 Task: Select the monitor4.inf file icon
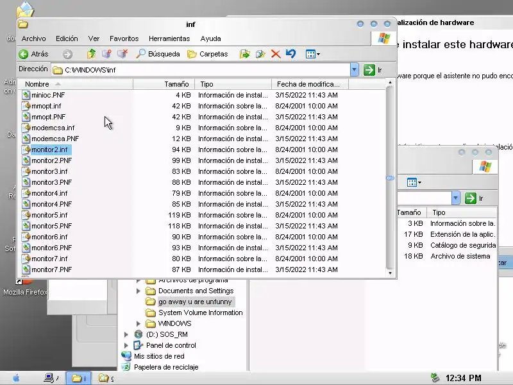(x=26, y=193)
